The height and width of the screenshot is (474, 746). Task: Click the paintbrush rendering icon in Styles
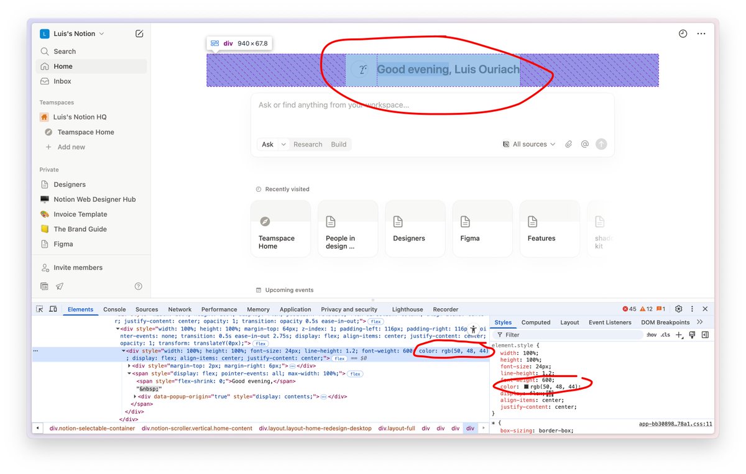click(x=691, y=335)
